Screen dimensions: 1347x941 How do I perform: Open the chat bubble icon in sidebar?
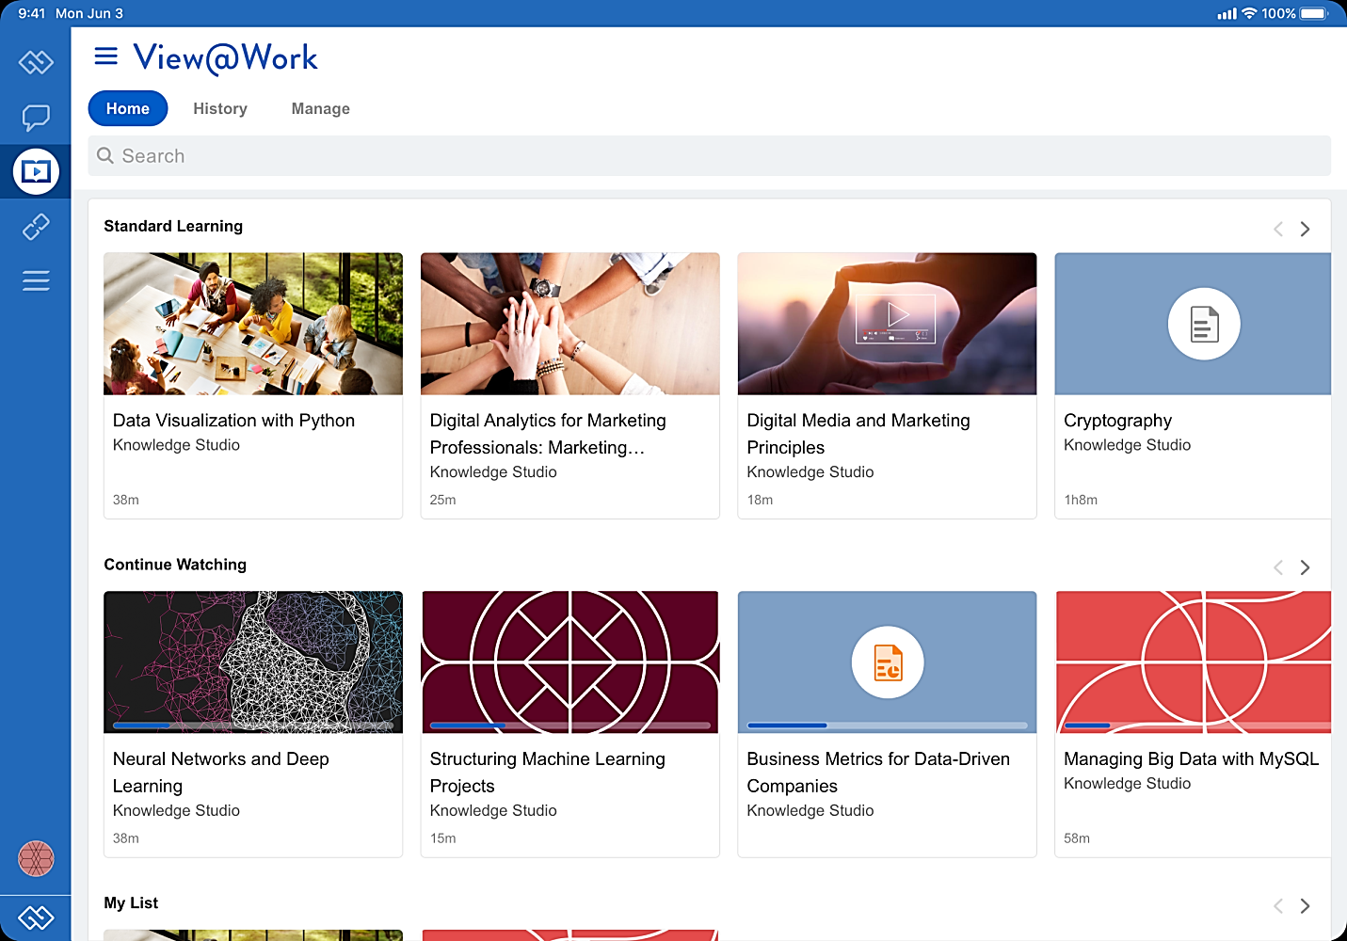click(x=36, y=118)
